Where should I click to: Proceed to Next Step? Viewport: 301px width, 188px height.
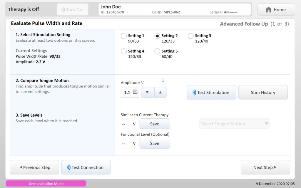point(265,167)
